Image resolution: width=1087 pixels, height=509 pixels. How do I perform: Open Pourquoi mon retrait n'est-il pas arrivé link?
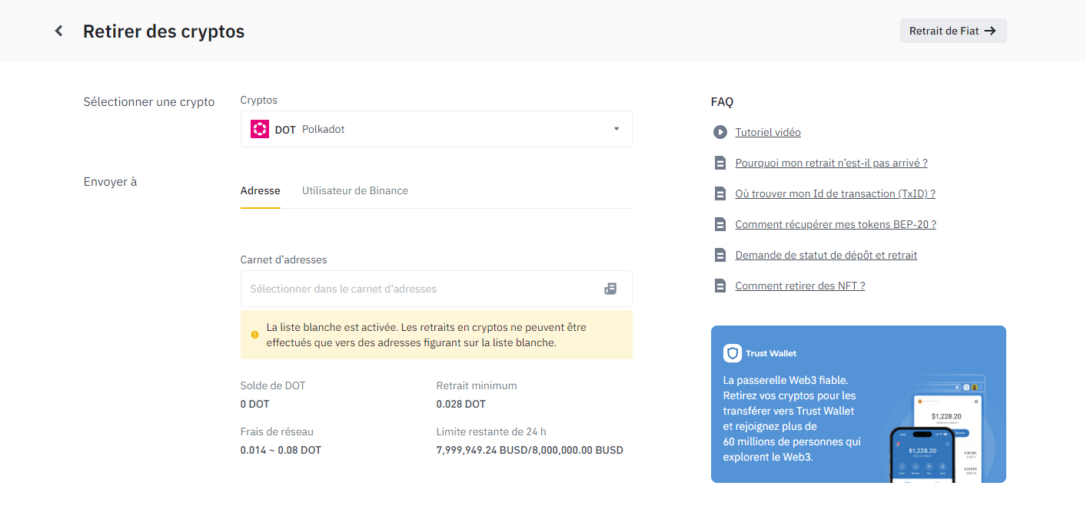click(x=830, y=163)
